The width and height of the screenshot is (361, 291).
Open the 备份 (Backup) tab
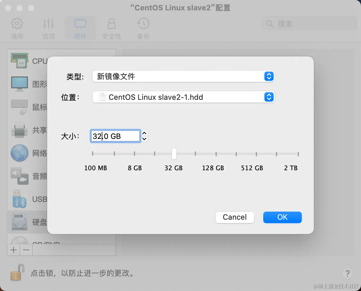tap(143, 28)
